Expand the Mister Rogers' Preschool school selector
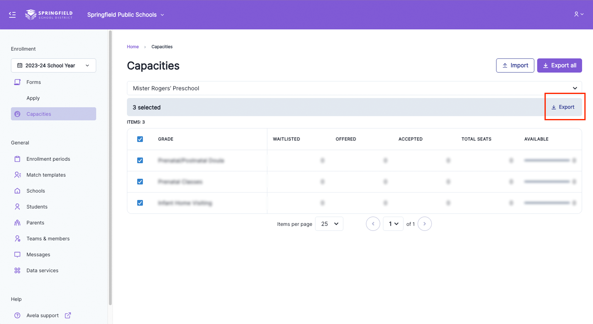The width and height of the screenshot is (593, 324). click(354, 88)
